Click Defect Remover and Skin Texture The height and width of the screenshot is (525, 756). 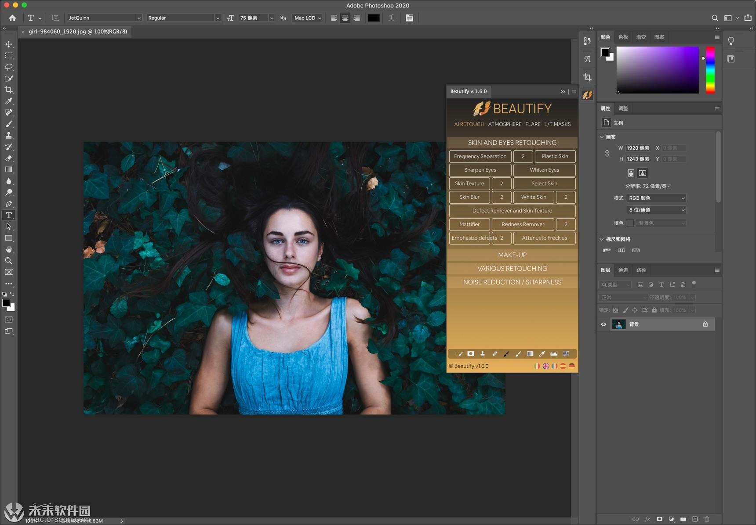click(512, 211)
